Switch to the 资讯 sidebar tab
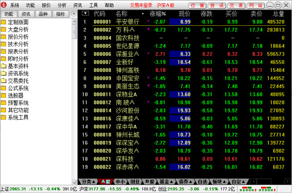292x193 pixels. [26, 14]
